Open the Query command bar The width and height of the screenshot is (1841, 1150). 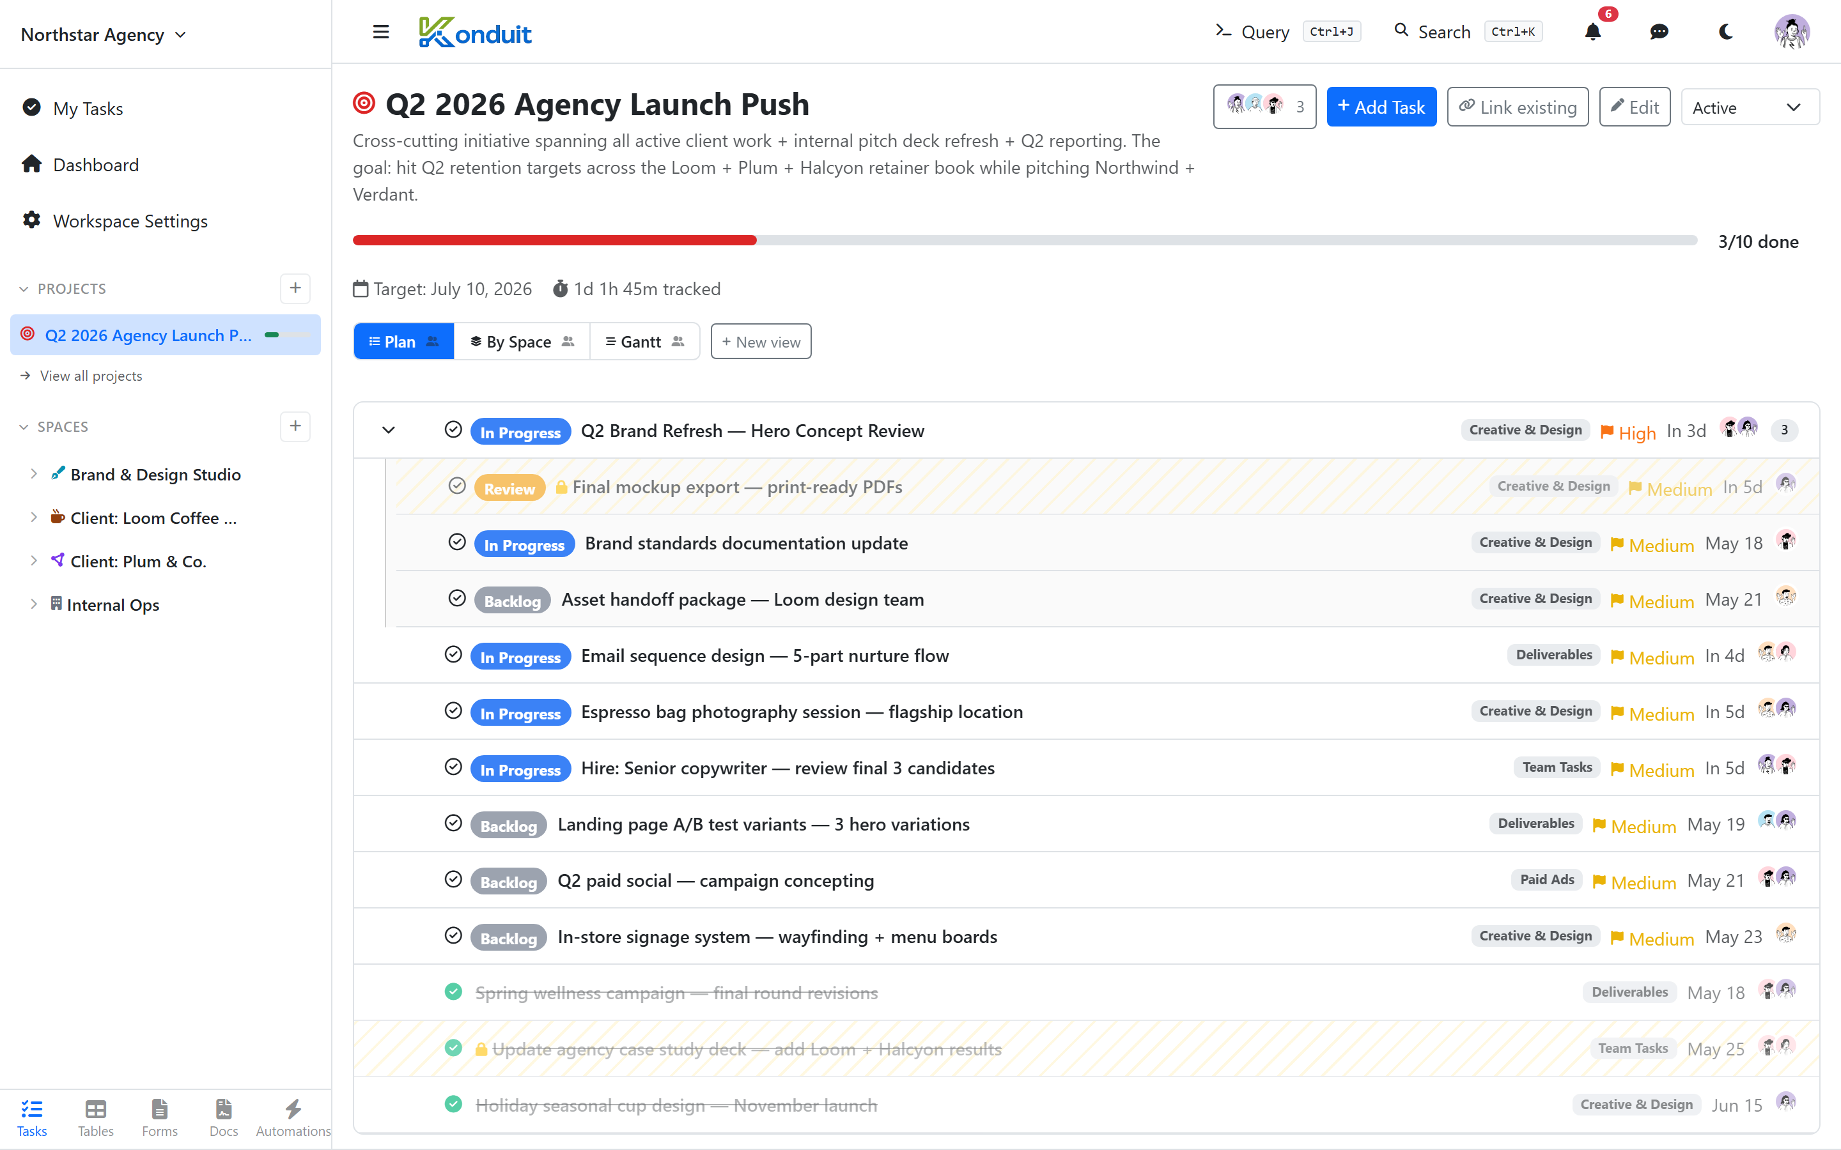pyautogui.click(x=1287, y=32)
